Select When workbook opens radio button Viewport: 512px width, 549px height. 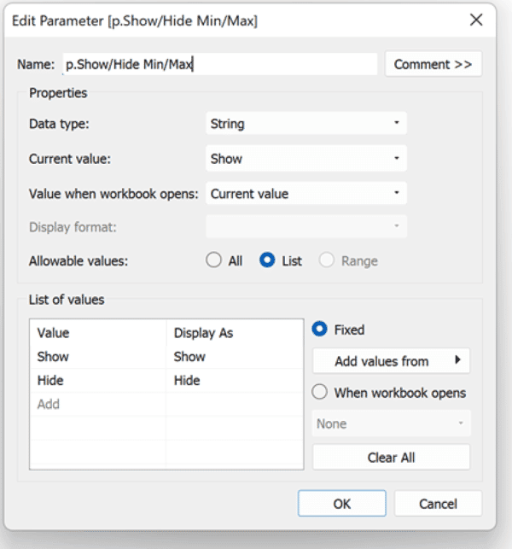click(321, 393)
